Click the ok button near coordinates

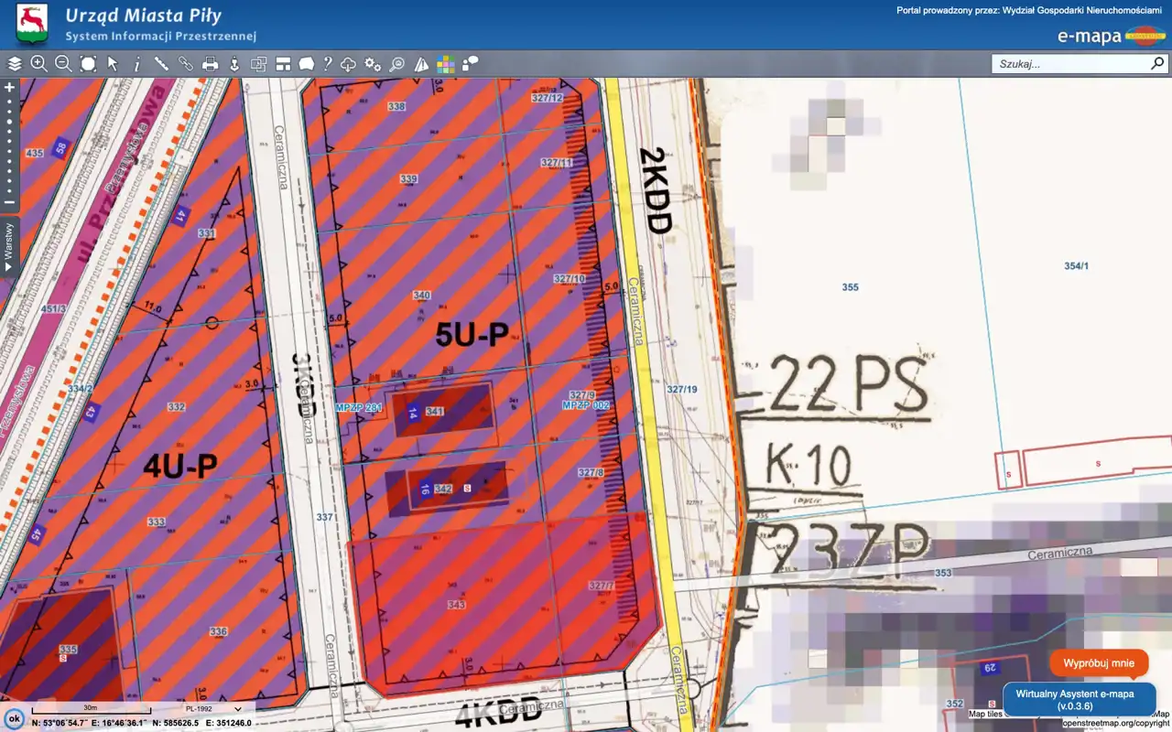14,718
